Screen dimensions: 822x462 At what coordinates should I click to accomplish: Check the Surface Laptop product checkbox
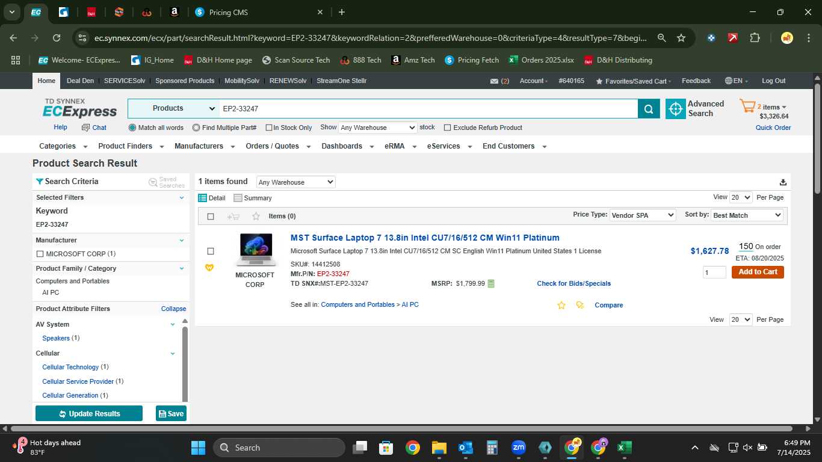[x=211, y=251]
